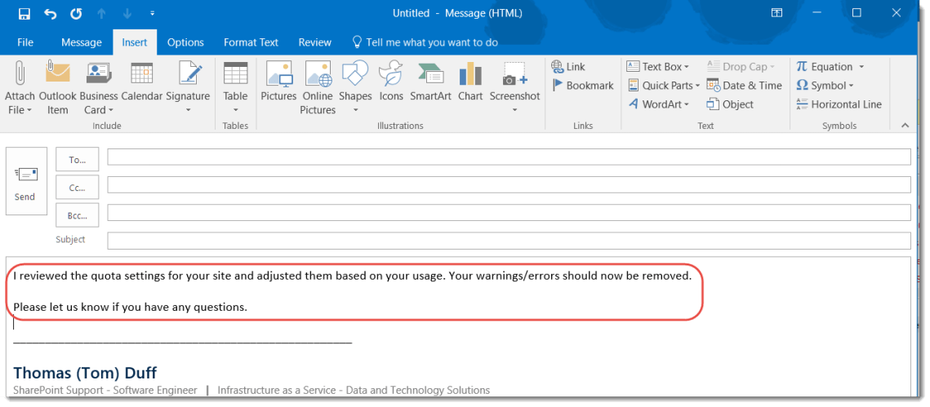Click into the To recipients field
Viewport: 930px width, 407px height.
click(x=509, y=157)
